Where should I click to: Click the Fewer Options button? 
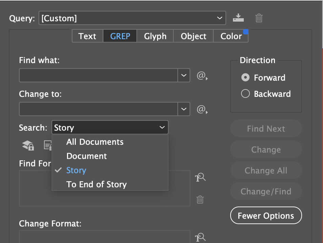coord(266,215)
